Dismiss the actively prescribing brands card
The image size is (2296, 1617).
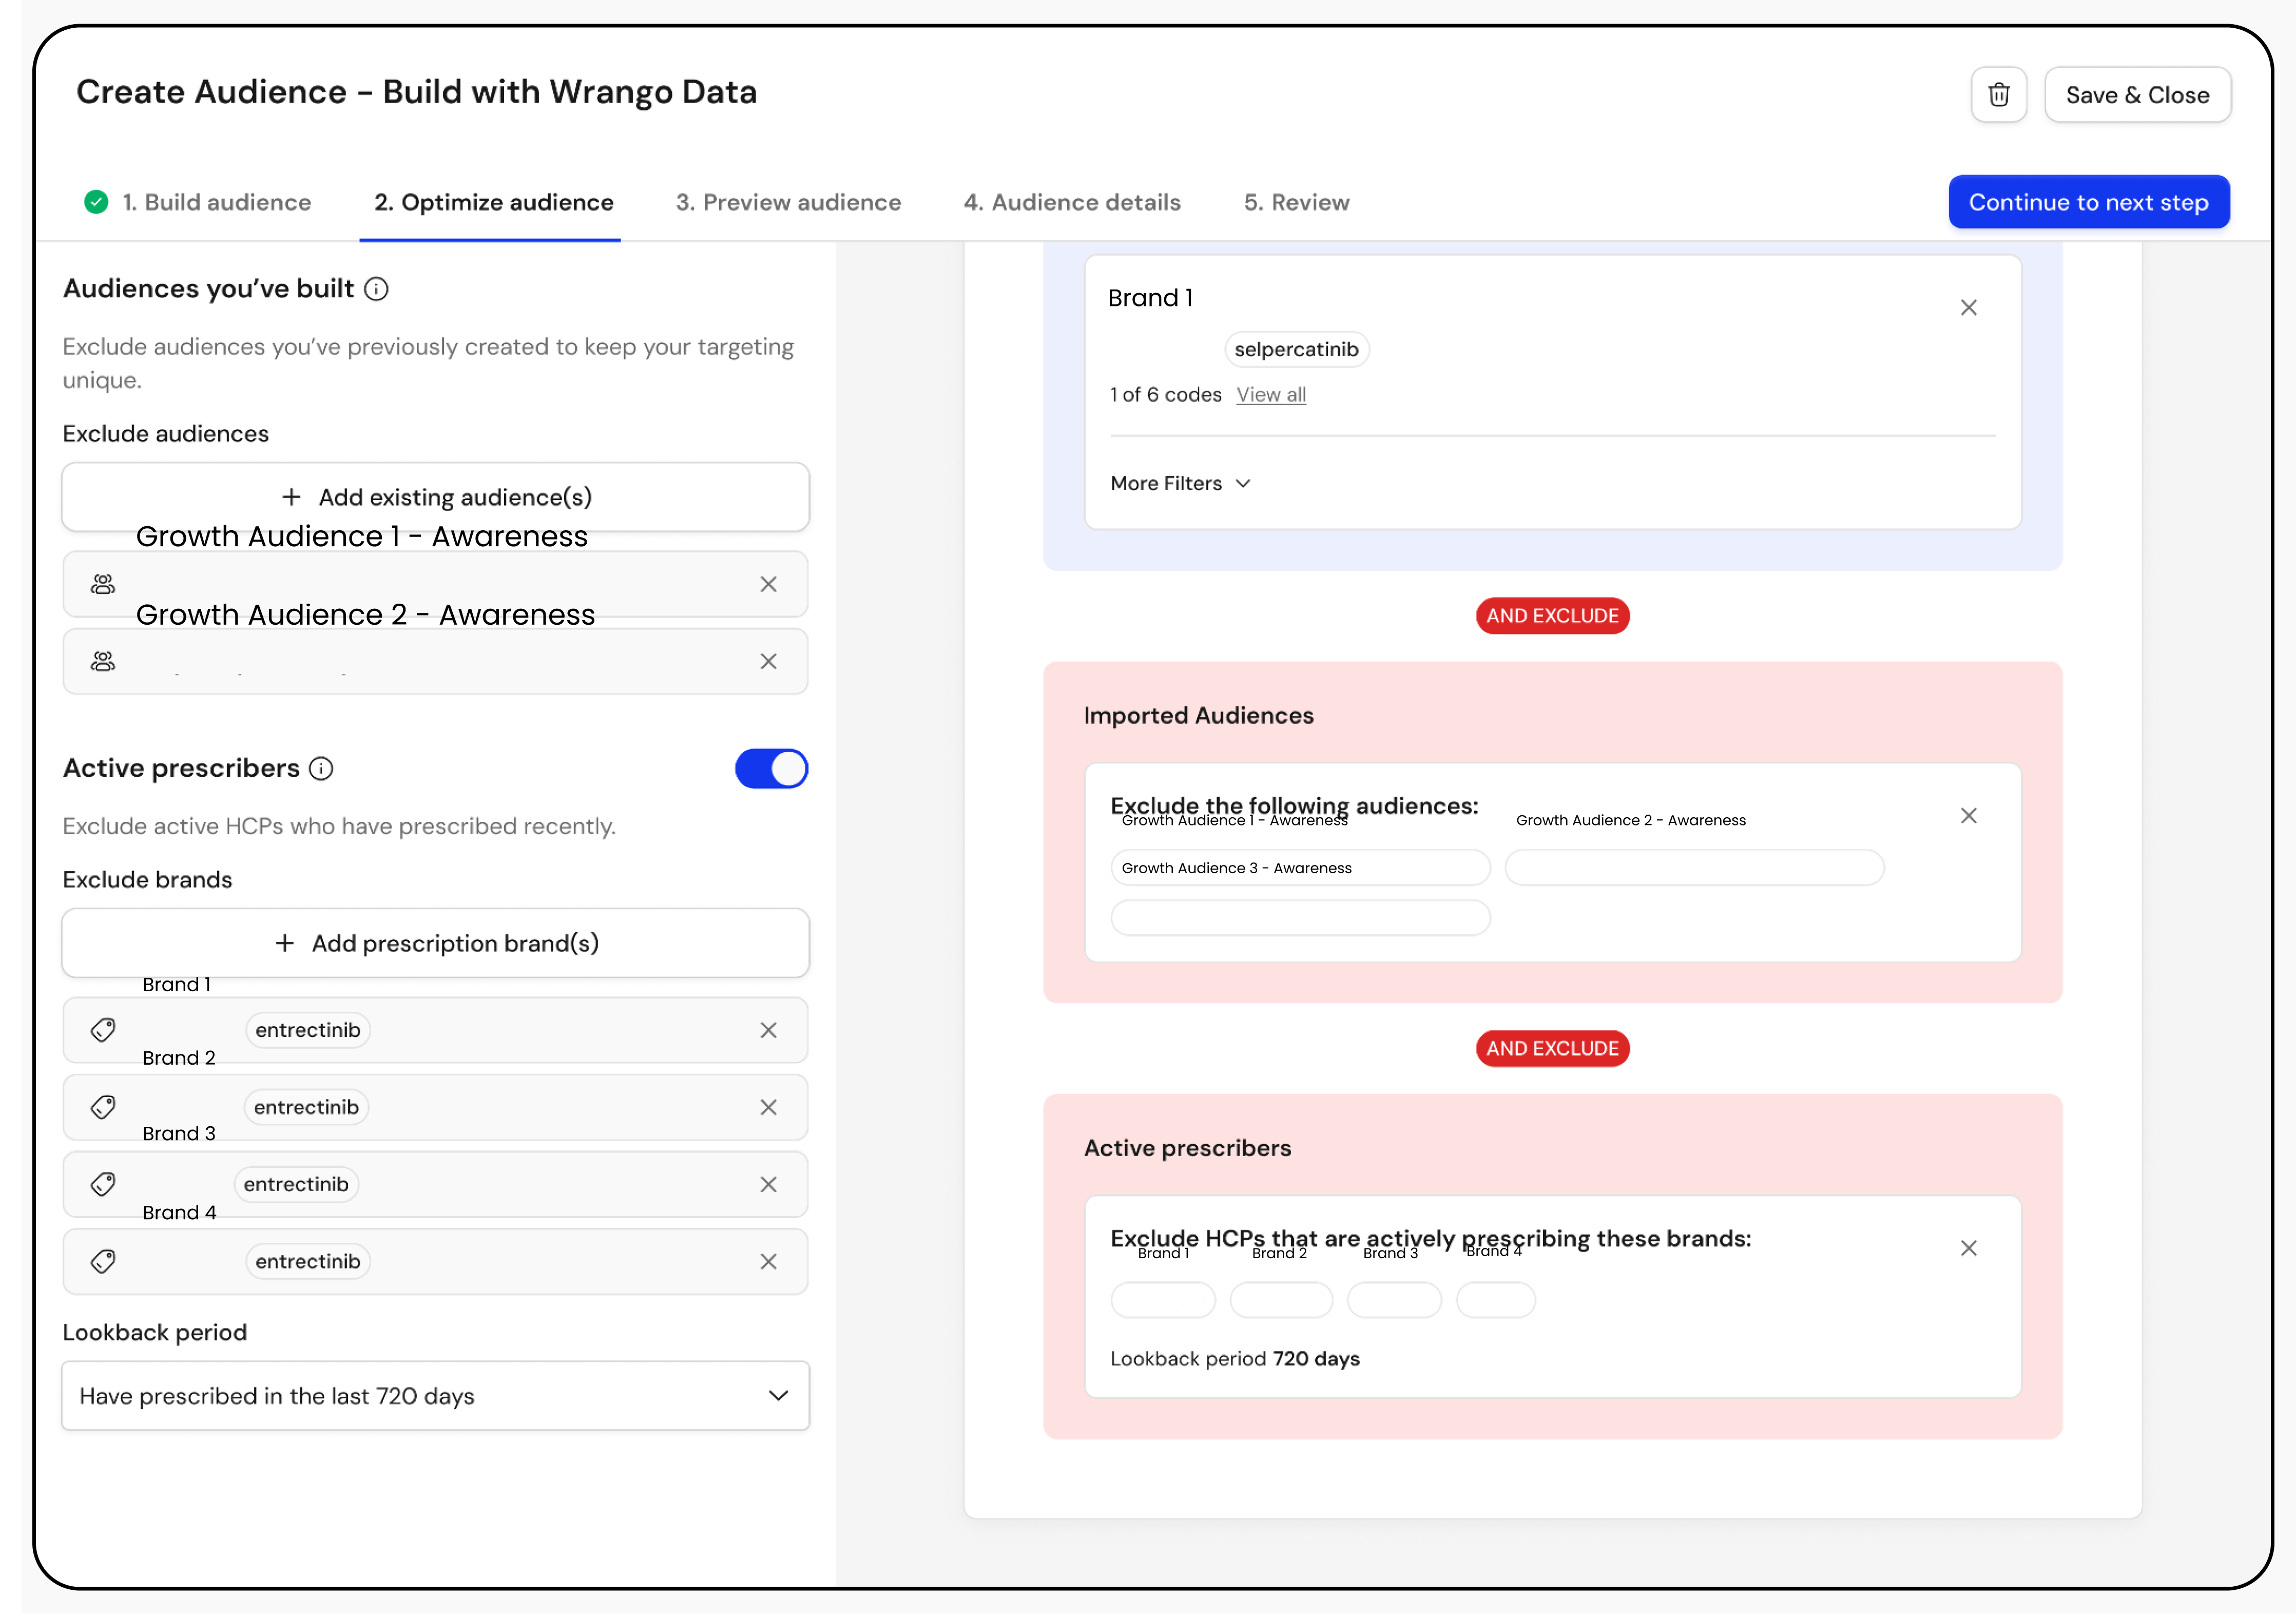coord(1968,1248)
